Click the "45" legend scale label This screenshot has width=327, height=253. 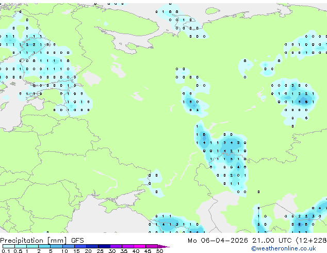(148, 251)
